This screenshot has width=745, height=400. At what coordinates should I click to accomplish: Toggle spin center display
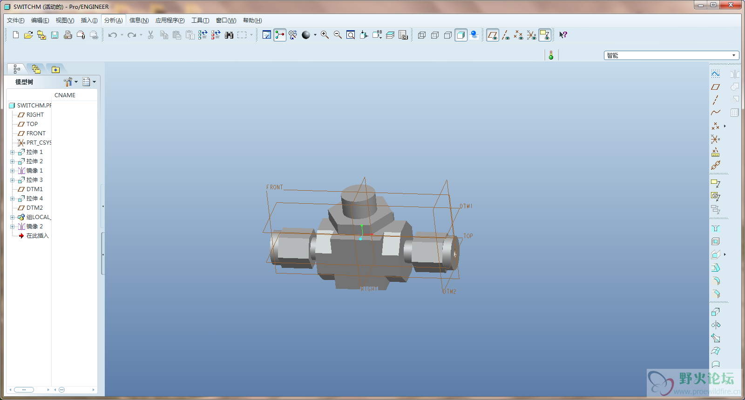[x=280, y=35]
